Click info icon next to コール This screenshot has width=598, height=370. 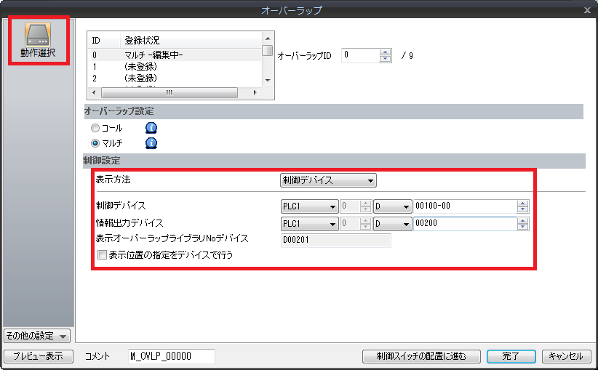coord(151,128)
